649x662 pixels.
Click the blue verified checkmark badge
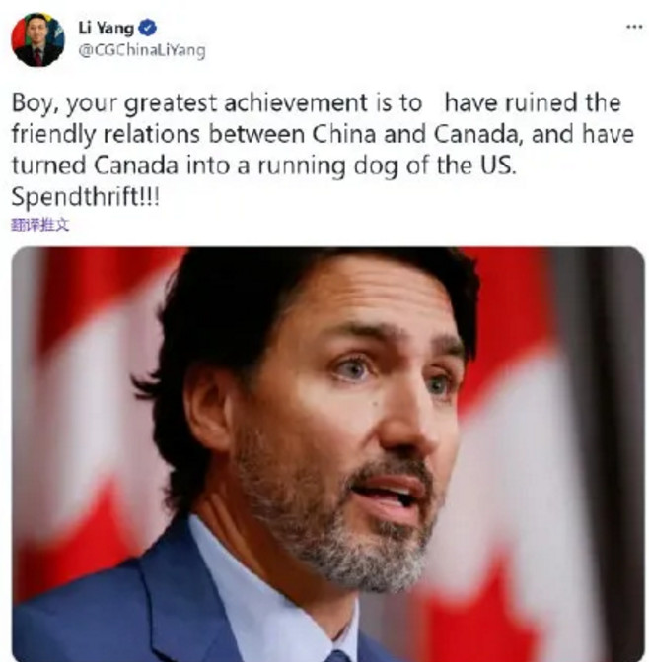[148, 28]
